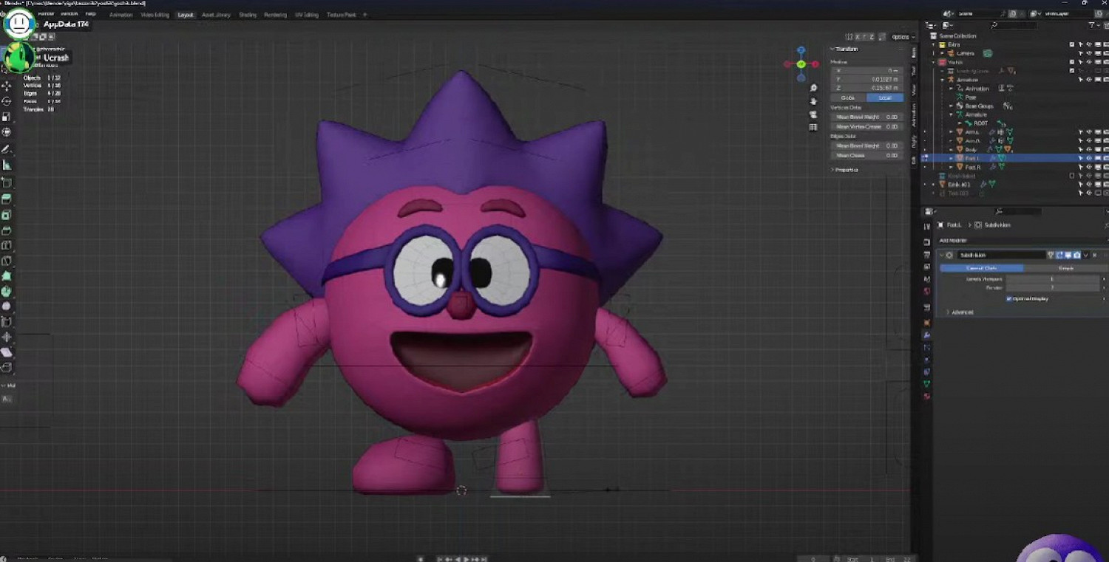Screen dimensions: 1109x562
Task: Select the Measure ruler tool
Action: point(7,165)
